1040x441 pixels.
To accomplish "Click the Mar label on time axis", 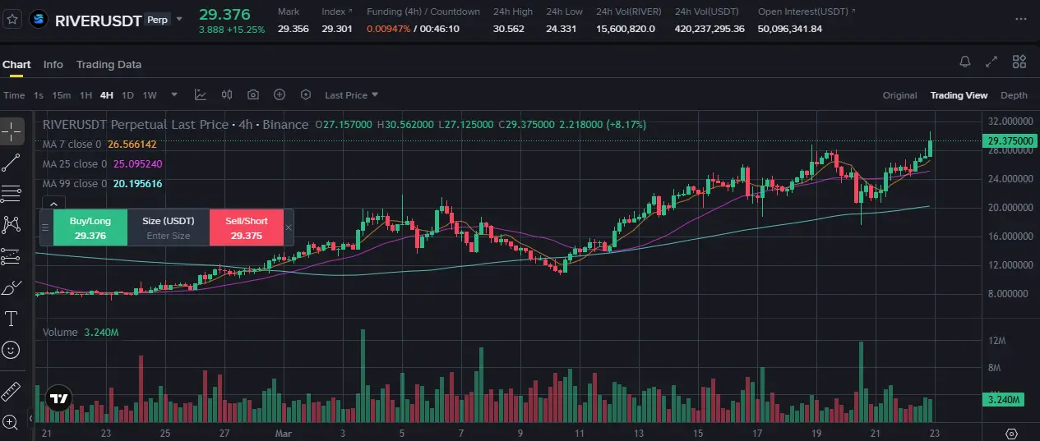I will pyautogui.click(x=284, y=433).
